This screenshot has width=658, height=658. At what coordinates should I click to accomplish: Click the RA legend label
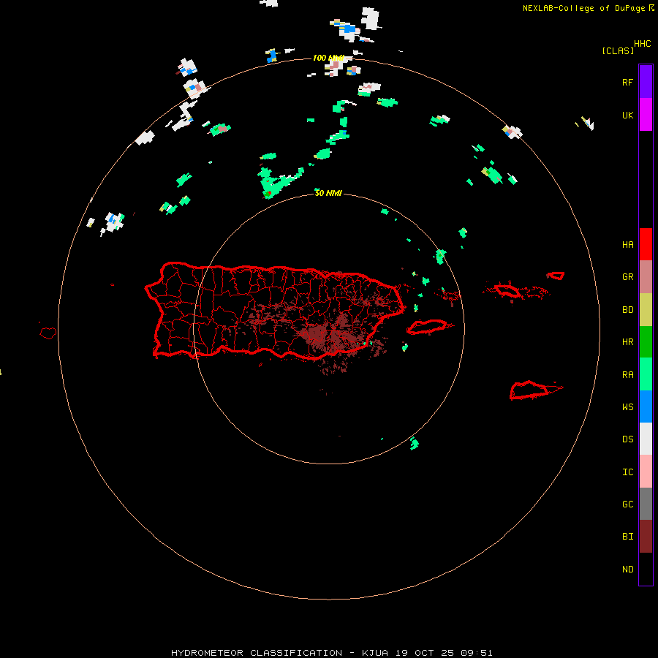(627, 375)
